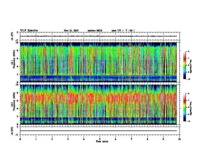Click the ch.1 spectrogram color scale bar
Image resolution: width=202 pixels, height=156 pixels.
click(x=184, y=65)
